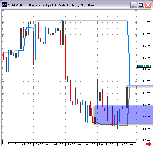Screen dimensions: 153x148
Task: Click the 11-02:30 time axis label
Action: pyautogui.click(x=126, y=144)
